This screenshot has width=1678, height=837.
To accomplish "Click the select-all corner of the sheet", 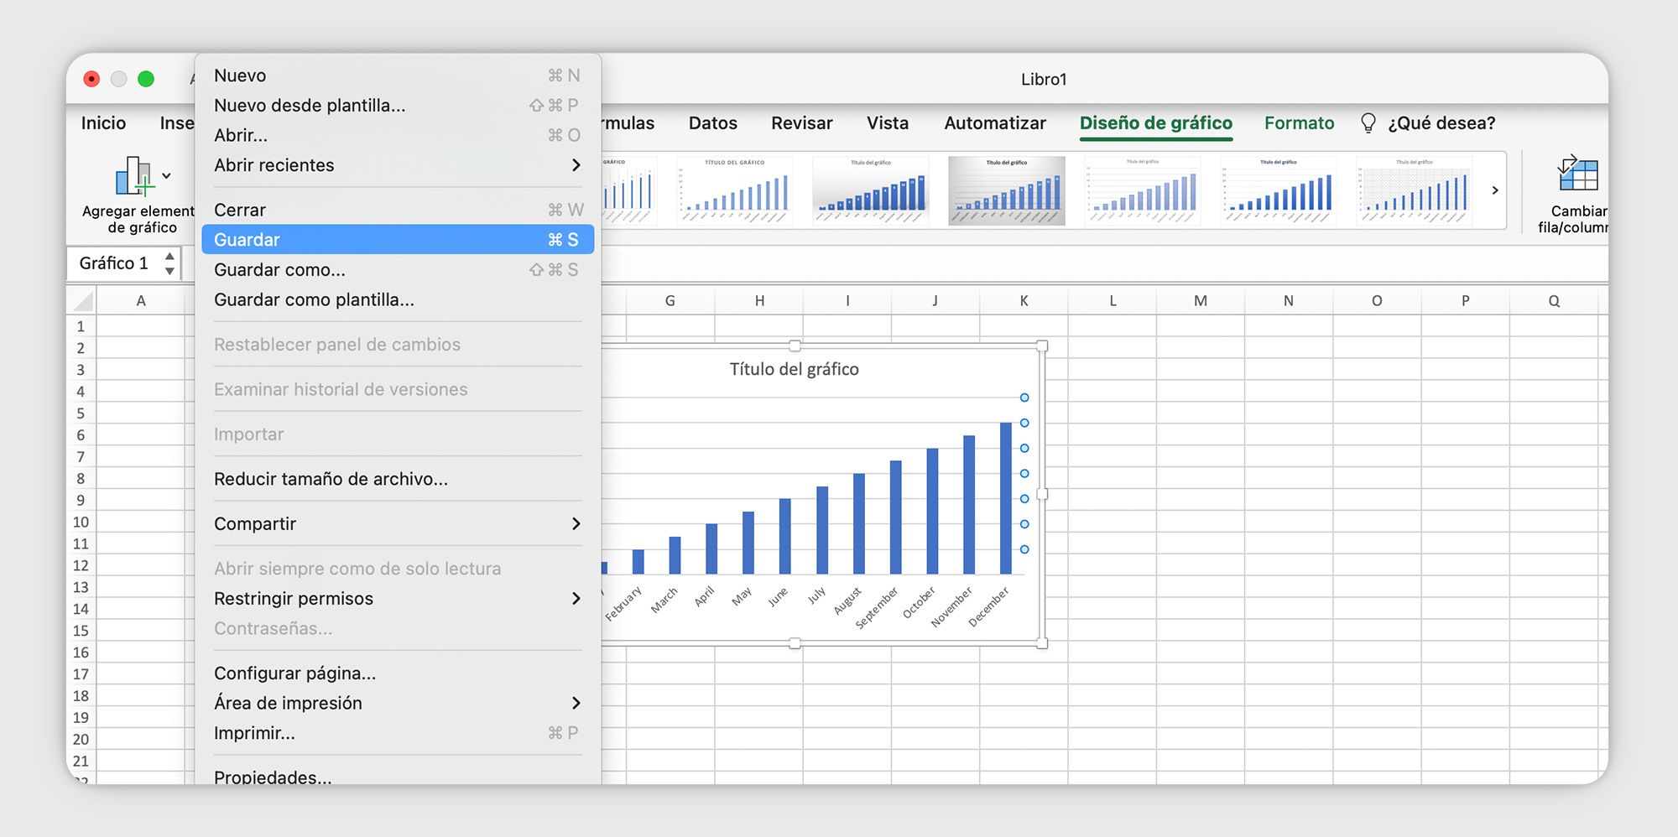I will click(x=82, y=300).
